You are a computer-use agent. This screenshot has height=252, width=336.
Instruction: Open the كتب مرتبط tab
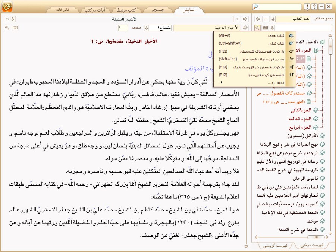[x=126, y=10]
